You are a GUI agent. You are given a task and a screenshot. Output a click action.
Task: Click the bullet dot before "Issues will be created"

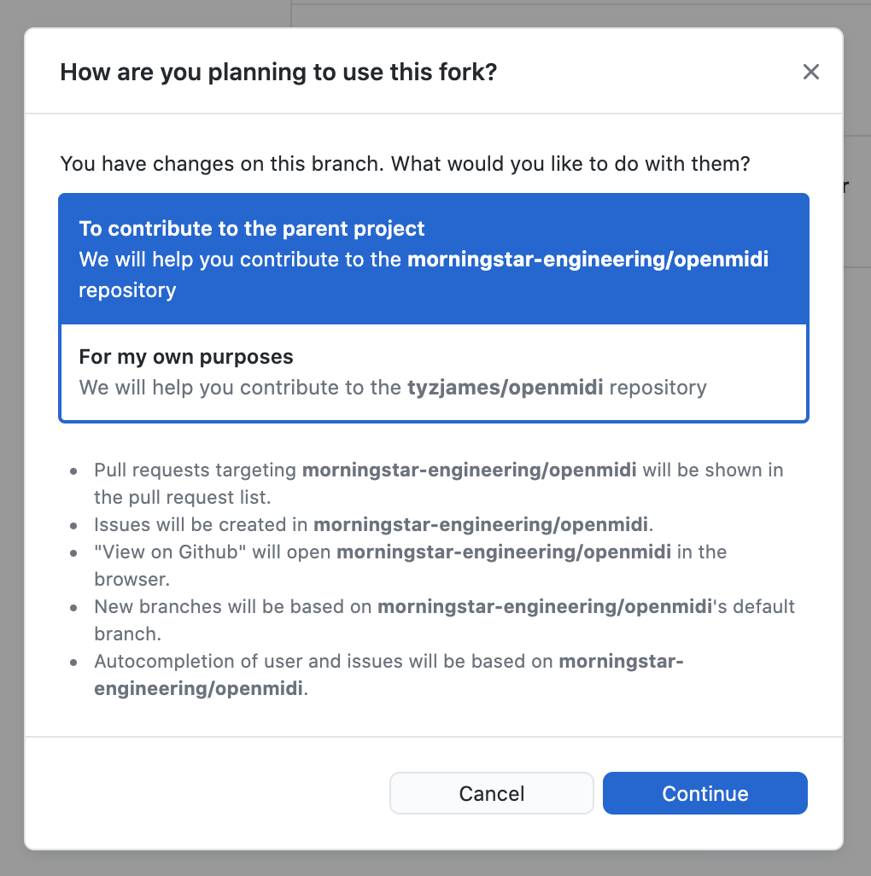coord(75,525)
